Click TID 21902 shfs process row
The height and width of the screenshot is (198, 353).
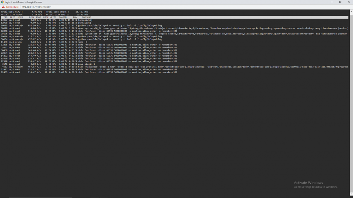pos(89,70)
